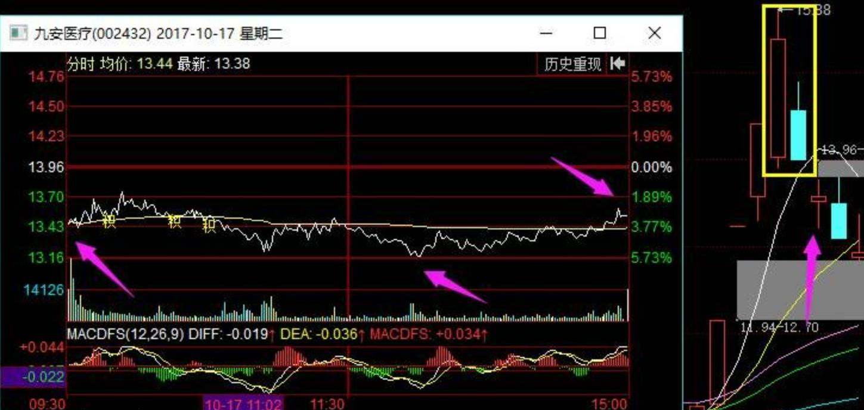
Task: Select the middle yellow 积 marker
Action: (174, 222)
